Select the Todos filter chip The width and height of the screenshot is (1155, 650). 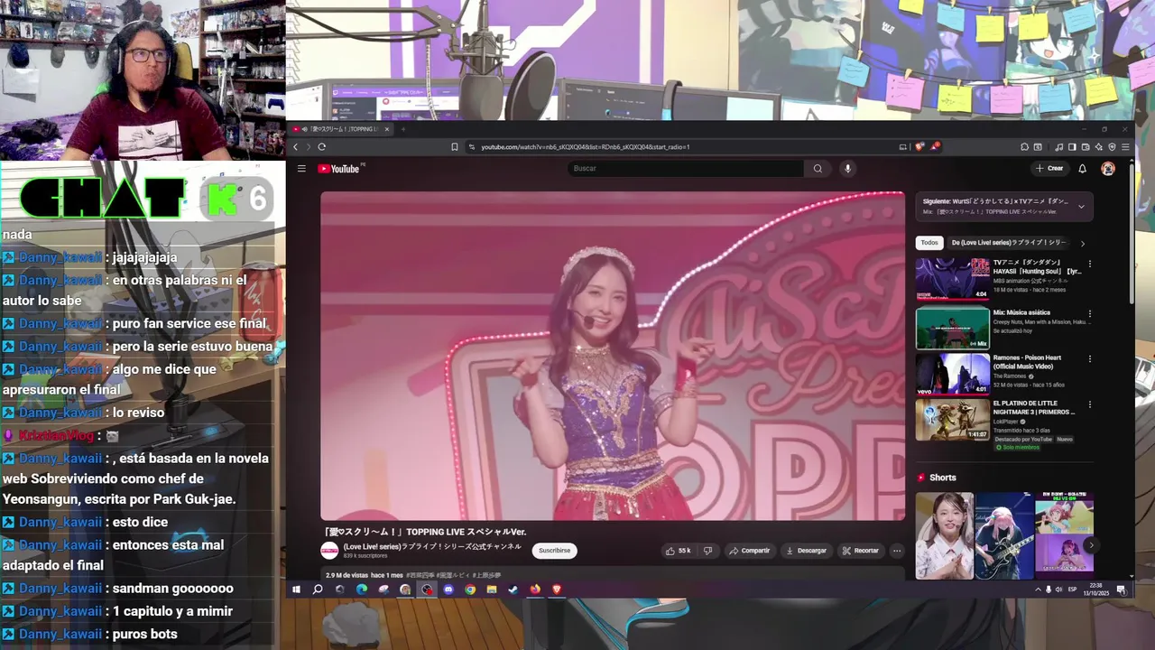point(929,243)
